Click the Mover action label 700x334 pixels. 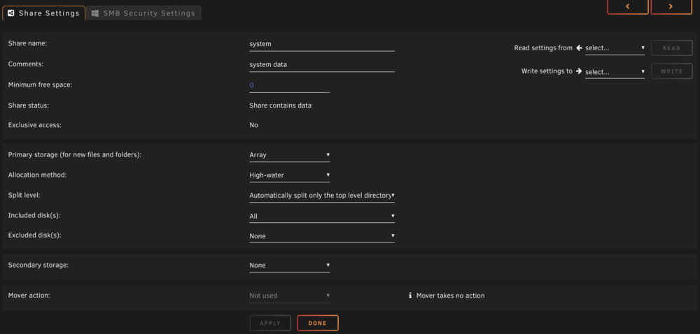[29, 296]
